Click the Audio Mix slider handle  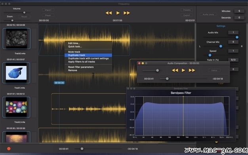pyautogui.click(x=237, y=37)
